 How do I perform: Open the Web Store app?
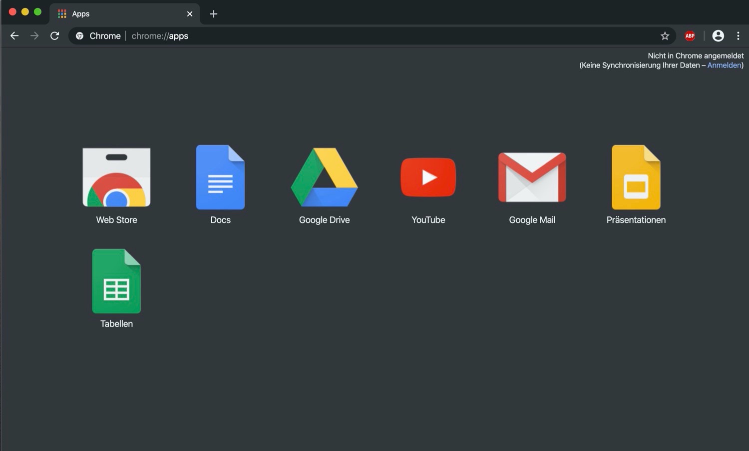pos(116,177)
